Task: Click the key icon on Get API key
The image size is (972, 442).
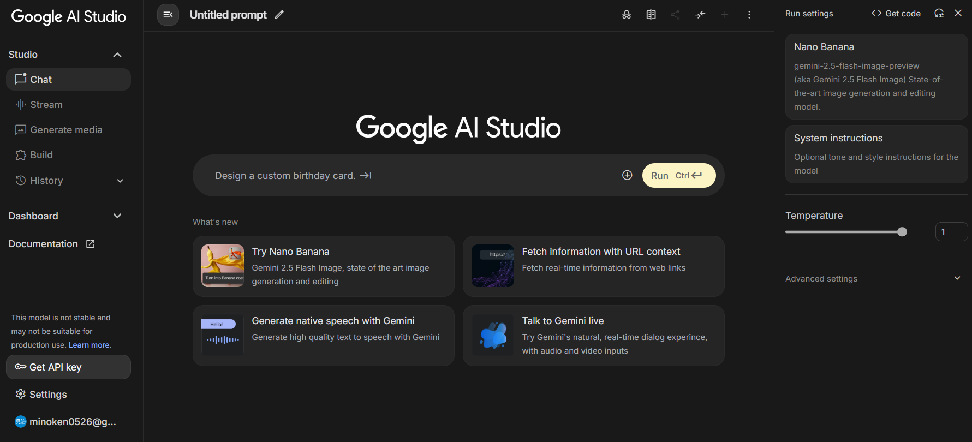Action: [21, 367]
